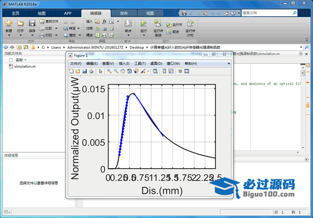Click the 名称 column header dropdown
Image resolution: width=313 pixels, height=218 pixels.
(25, 60)
